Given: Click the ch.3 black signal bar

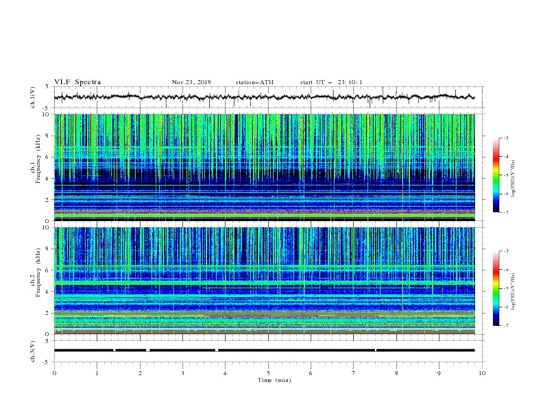Looking at the screenshot, I should tap(264, 351).
